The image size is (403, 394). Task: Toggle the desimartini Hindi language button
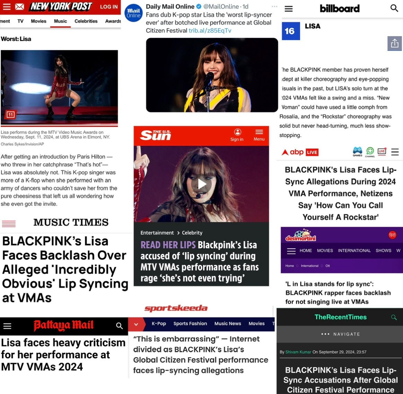[x=392, y=235]
